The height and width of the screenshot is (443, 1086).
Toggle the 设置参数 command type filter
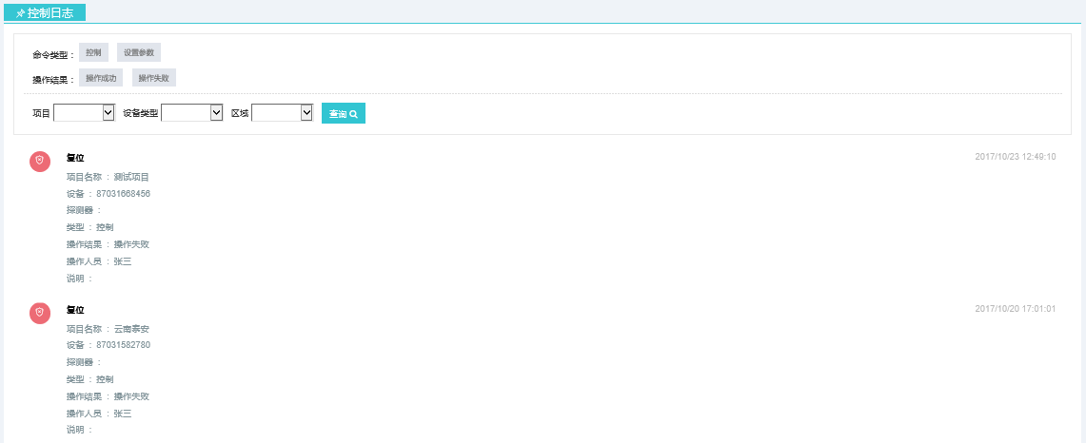pyautogui.click(x=139, y=53)
